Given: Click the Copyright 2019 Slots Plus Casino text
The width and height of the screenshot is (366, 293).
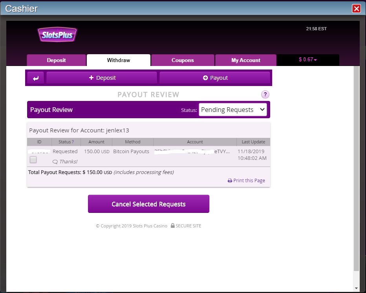Looking at the screenshot, I should (x=132, y=226).
